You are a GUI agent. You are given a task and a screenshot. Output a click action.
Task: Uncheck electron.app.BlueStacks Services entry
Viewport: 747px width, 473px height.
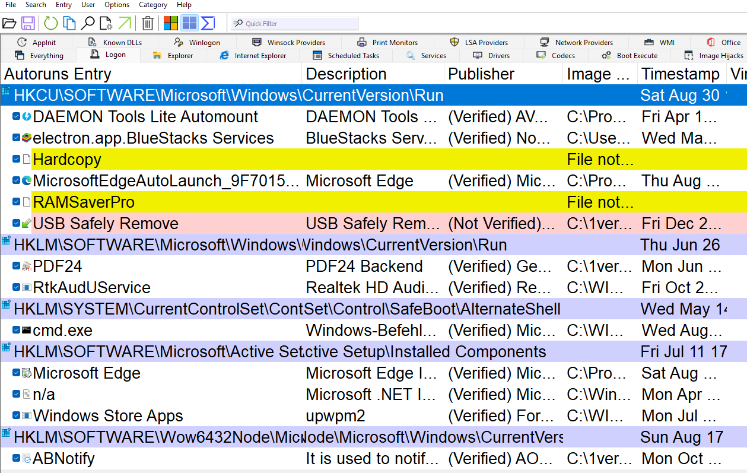coord(17,138)
